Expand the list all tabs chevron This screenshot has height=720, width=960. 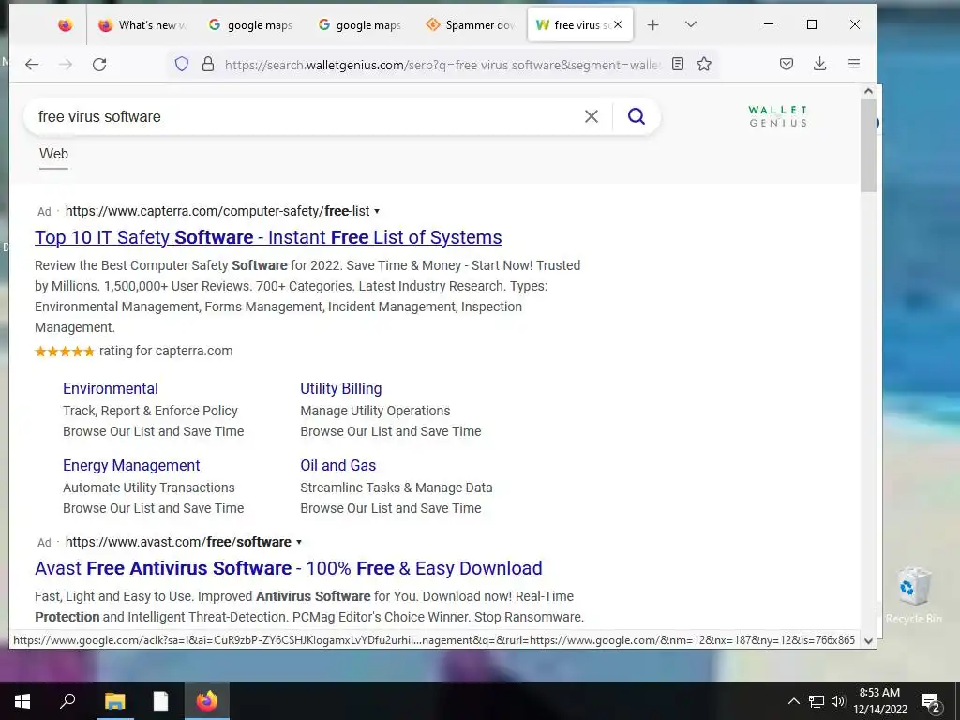pos(691,24)
